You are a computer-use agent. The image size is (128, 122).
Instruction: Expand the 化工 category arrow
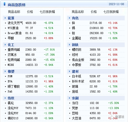[x=5, y=45]
